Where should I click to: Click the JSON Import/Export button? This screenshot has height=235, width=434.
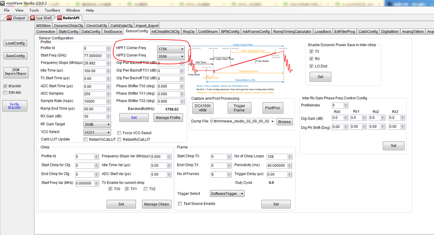point(15,72)
